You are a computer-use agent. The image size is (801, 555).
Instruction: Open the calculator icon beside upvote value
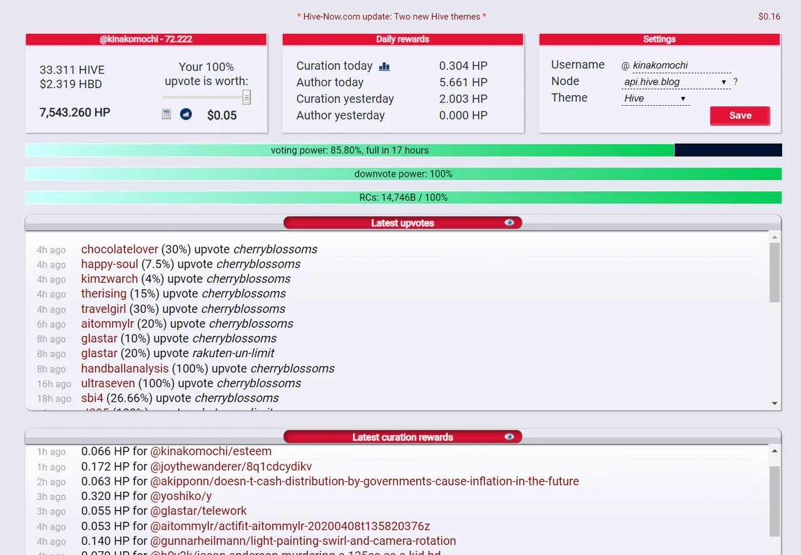166,114
